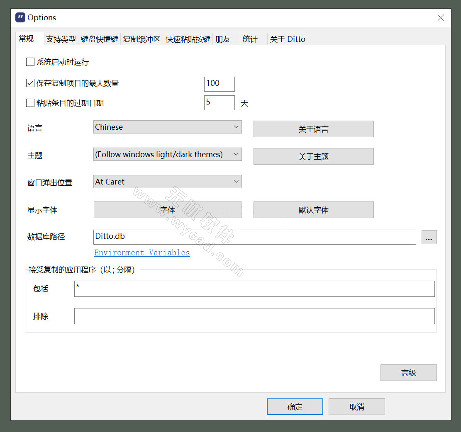Image resolution: width=461 pixels, height=432 pixels.
Task: Click the database path browse (...) button
Action: (429, 237)
